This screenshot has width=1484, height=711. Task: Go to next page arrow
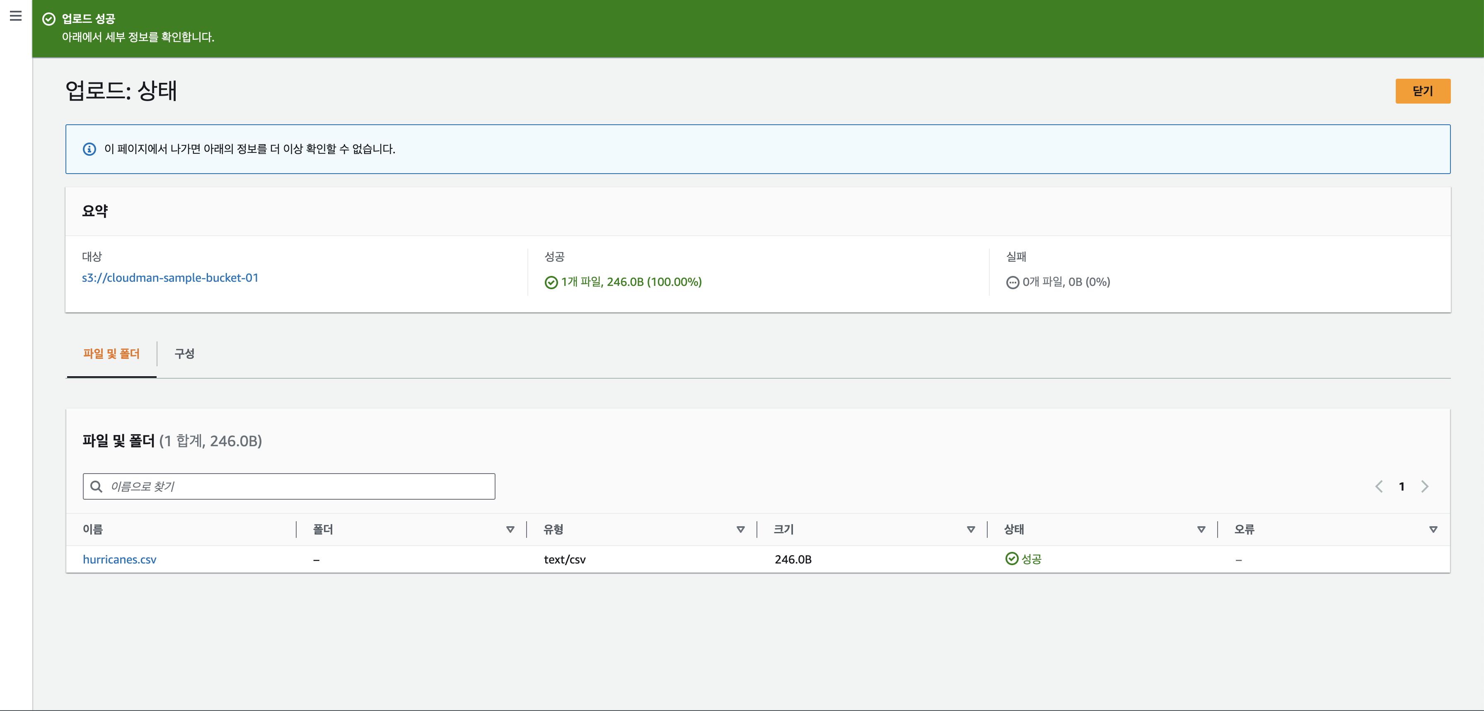coord(1425,487)
